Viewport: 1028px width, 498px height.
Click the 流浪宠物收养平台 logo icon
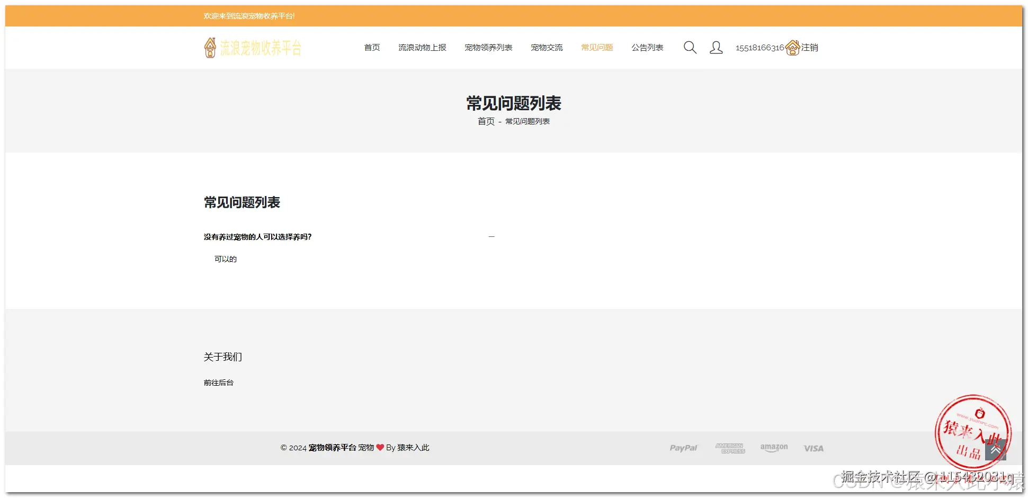click(210, 47)
